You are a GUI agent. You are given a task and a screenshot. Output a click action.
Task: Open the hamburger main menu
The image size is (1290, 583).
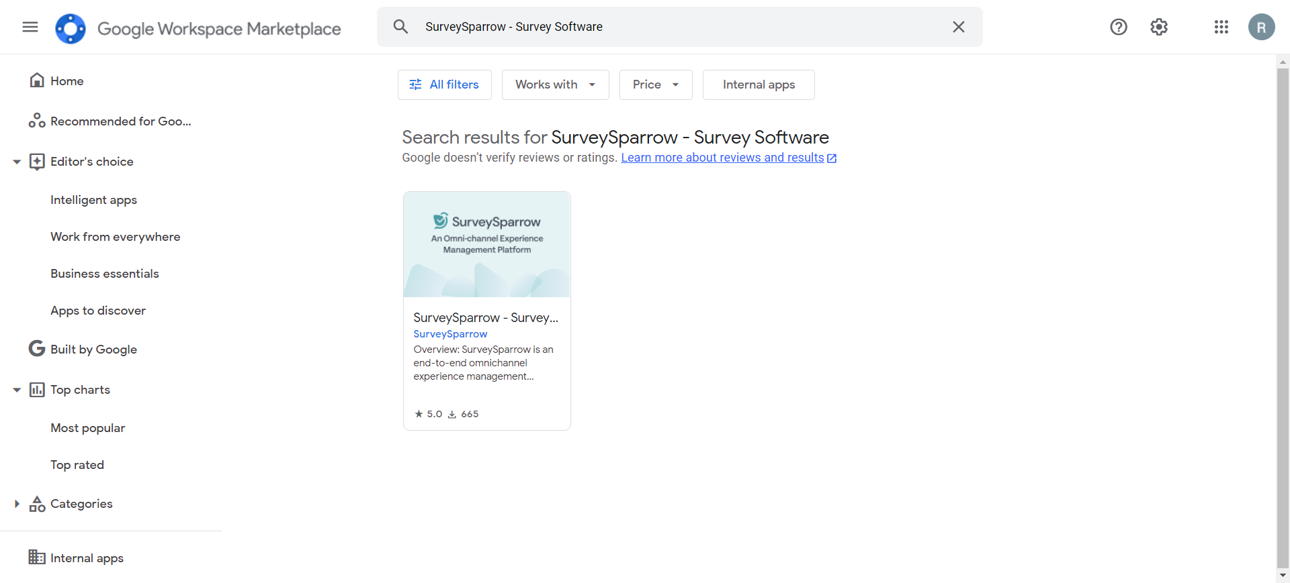coord(30,27)
